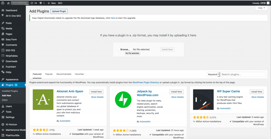This screenshot has width=271, height=139.
Task: Open More Details link for WP Super Cache
Action: [258, 97]
